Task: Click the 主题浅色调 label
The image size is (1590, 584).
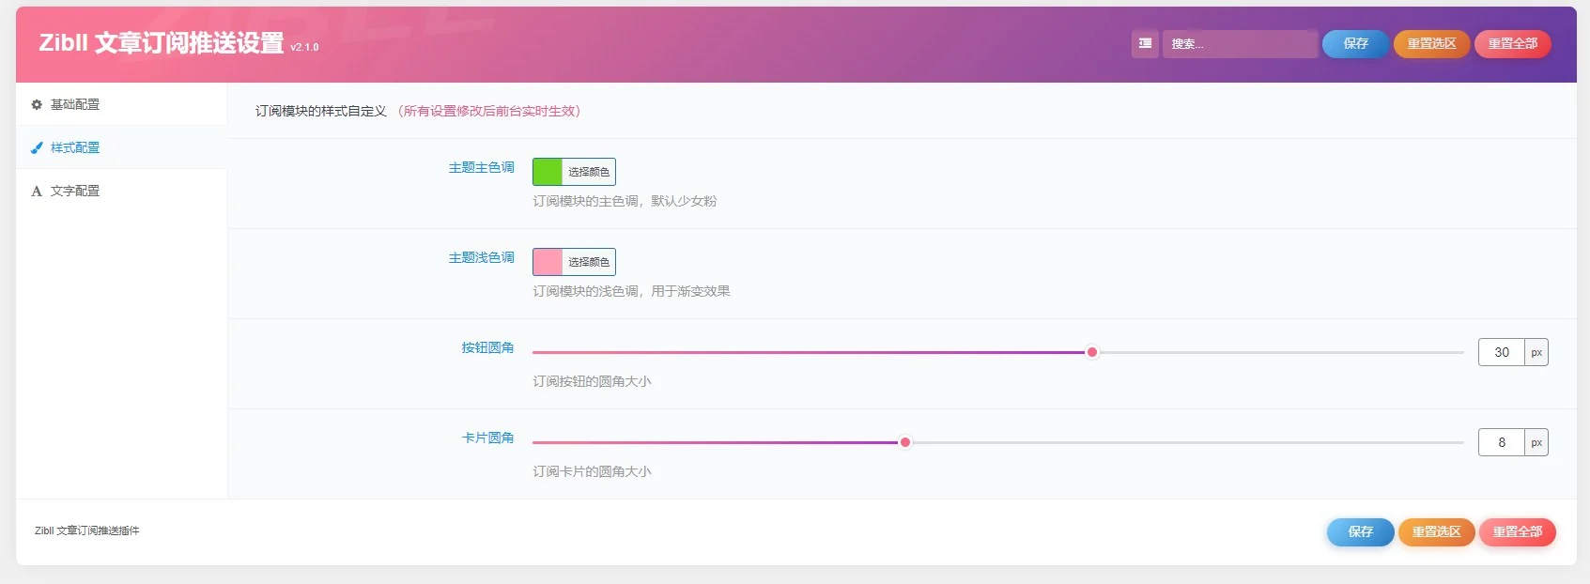Action: [x=481, y=257]
